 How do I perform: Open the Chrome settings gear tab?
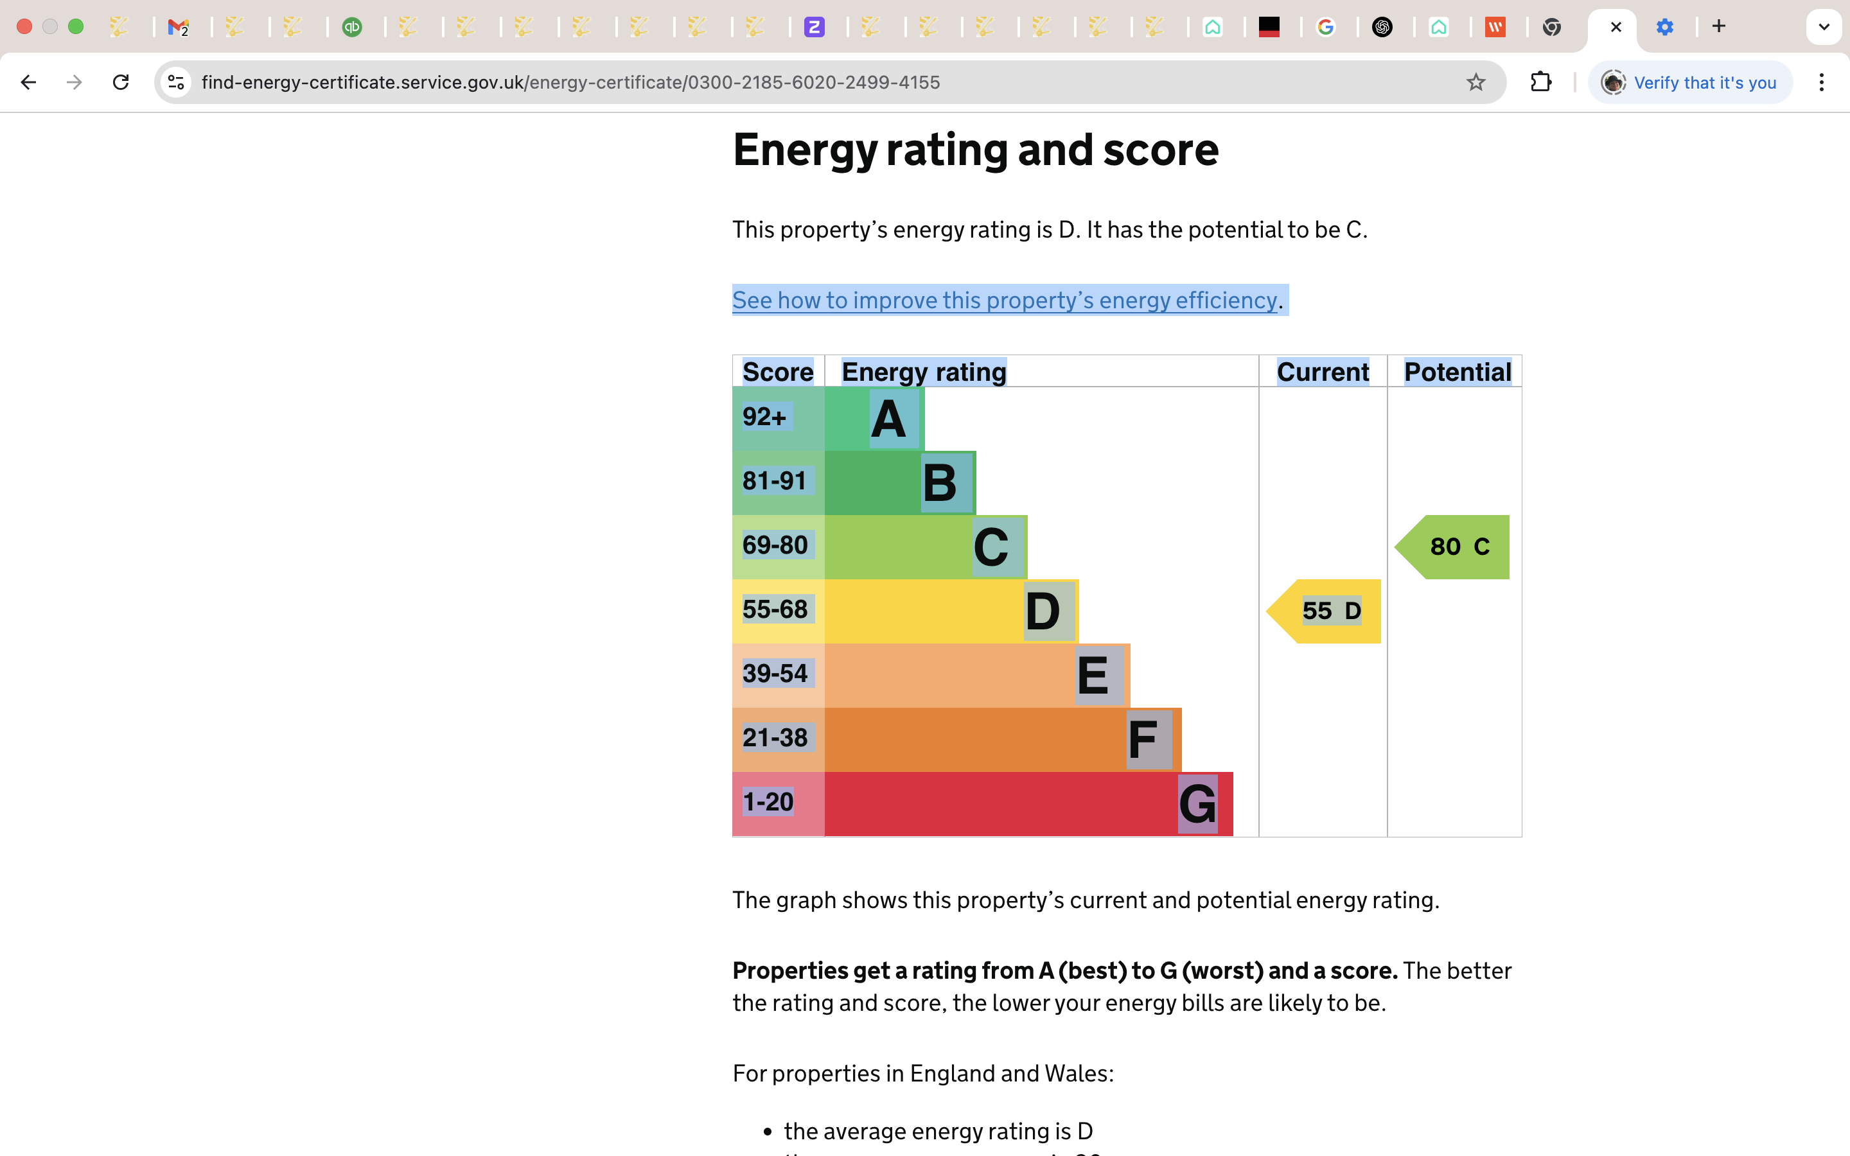coord(1664,28)
